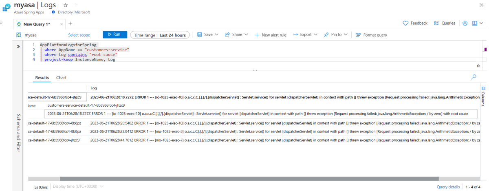Open the docs book icon

pyautogui.click(x=475, y=23)
